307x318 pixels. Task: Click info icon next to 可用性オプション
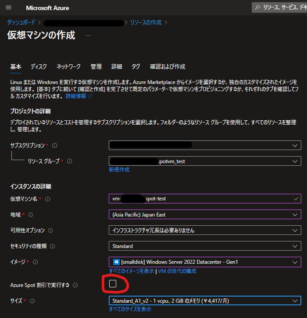tap(50, 231)
